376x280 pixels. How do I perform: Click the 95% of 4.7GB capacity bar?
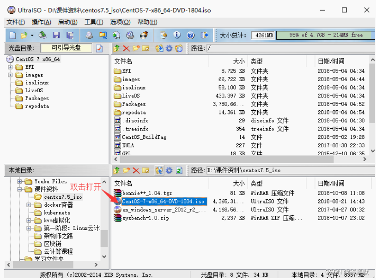[x=326, y=35]
